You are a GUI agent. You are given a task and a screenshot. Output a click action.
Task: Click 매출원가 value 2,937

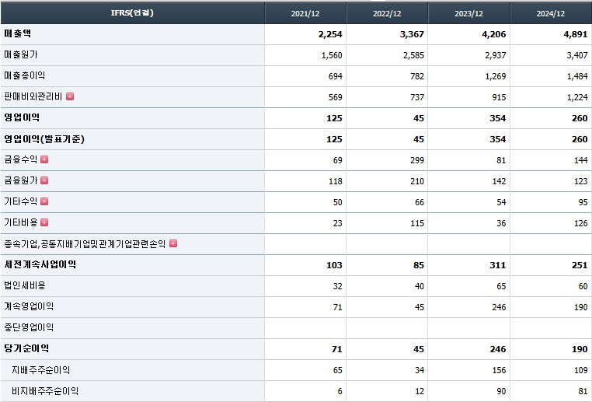point(496,55)
